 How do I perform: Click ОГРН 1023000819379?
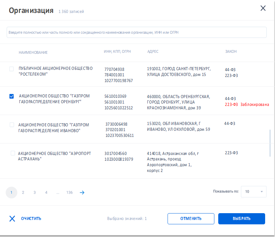pyautogui.click(x=119, y=159)
